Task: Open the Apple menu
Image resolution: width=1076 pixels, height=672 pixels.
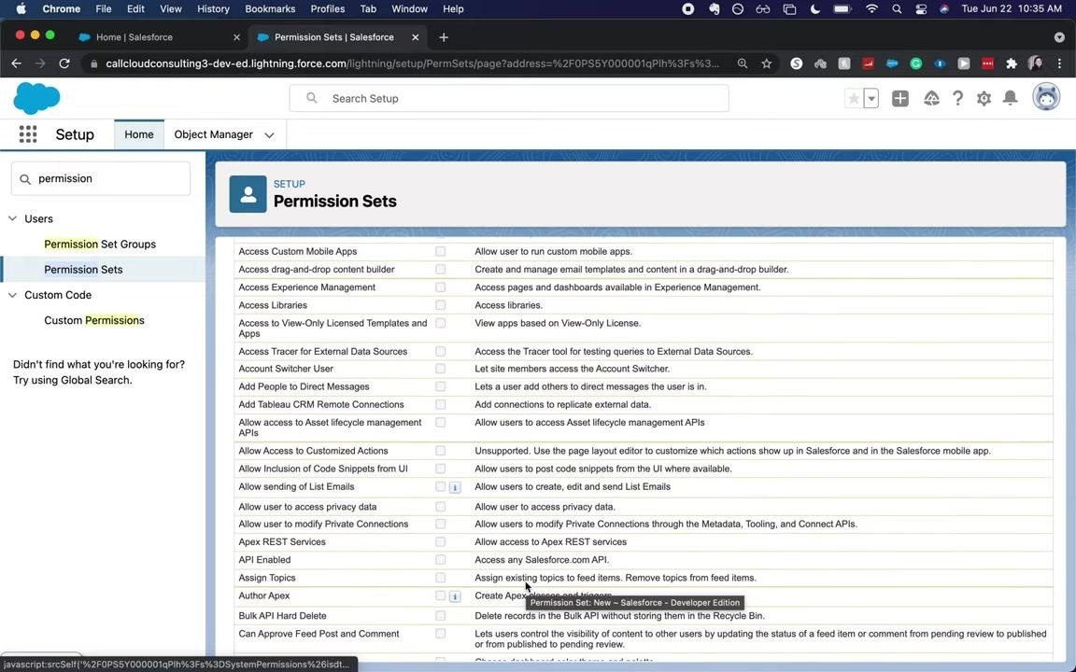Action: coord(21,9)
